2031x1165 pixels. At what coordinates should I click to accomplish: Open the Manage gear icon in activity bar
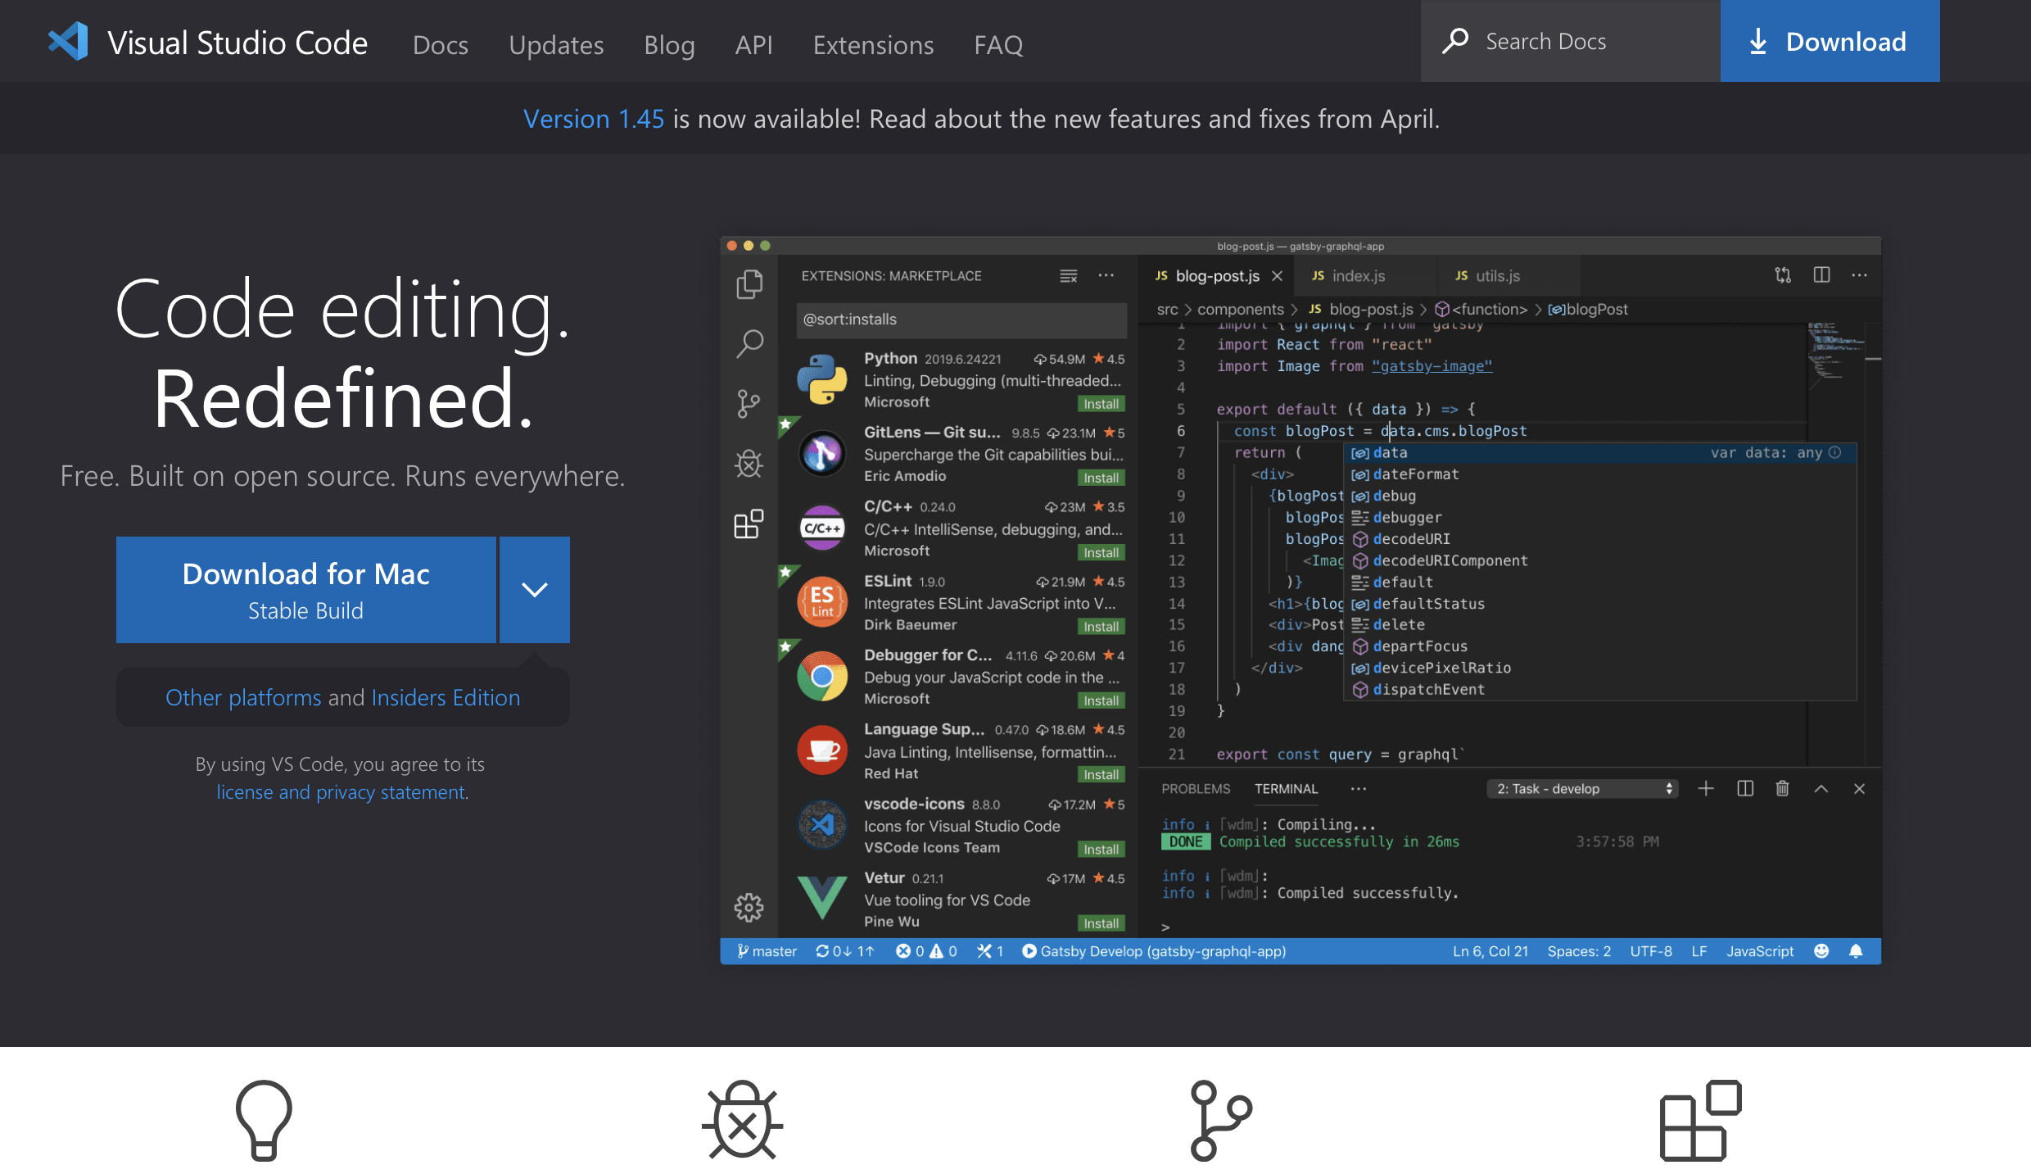point(749,907)
